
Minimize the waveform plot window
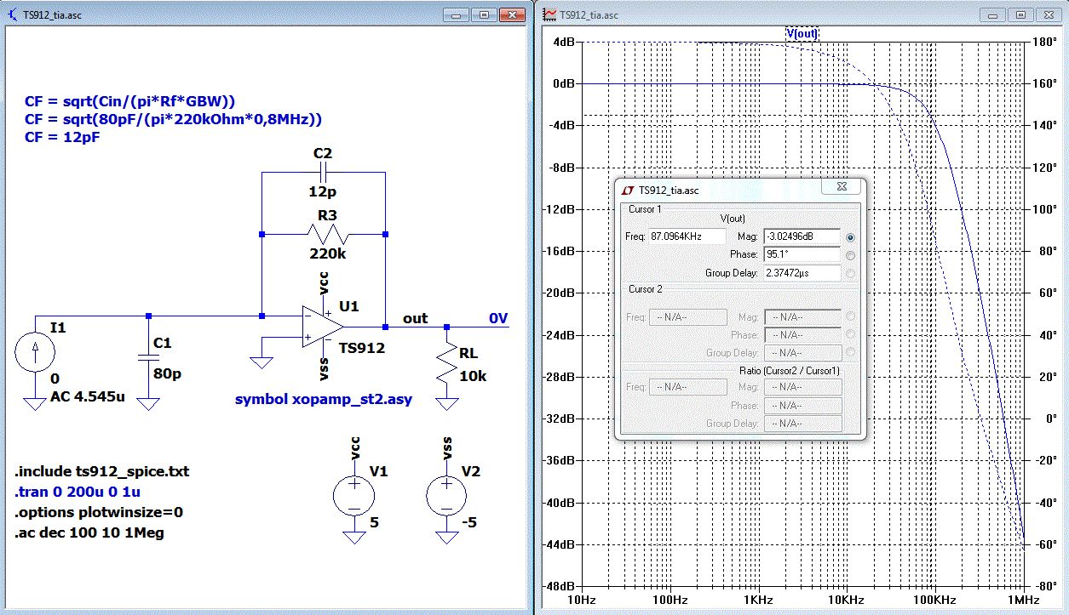[992, 15]
